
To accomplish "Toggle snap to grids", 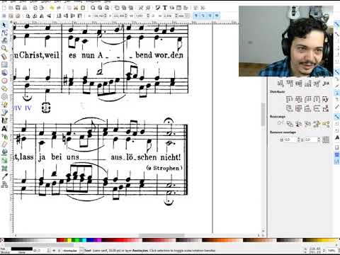I will [337, 155].
